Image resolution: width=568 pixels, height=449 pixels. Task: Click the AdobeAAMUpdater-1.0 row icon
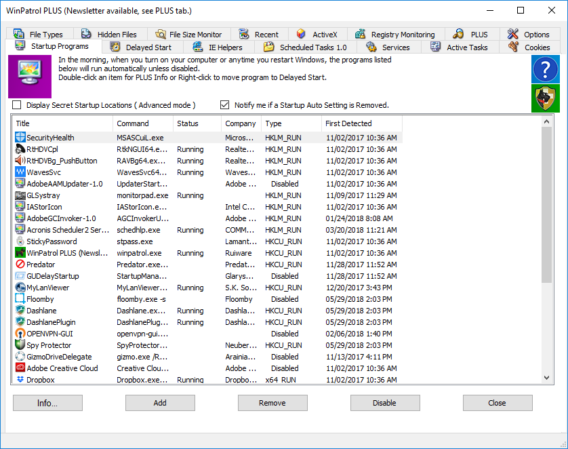(x=20, y=183)
